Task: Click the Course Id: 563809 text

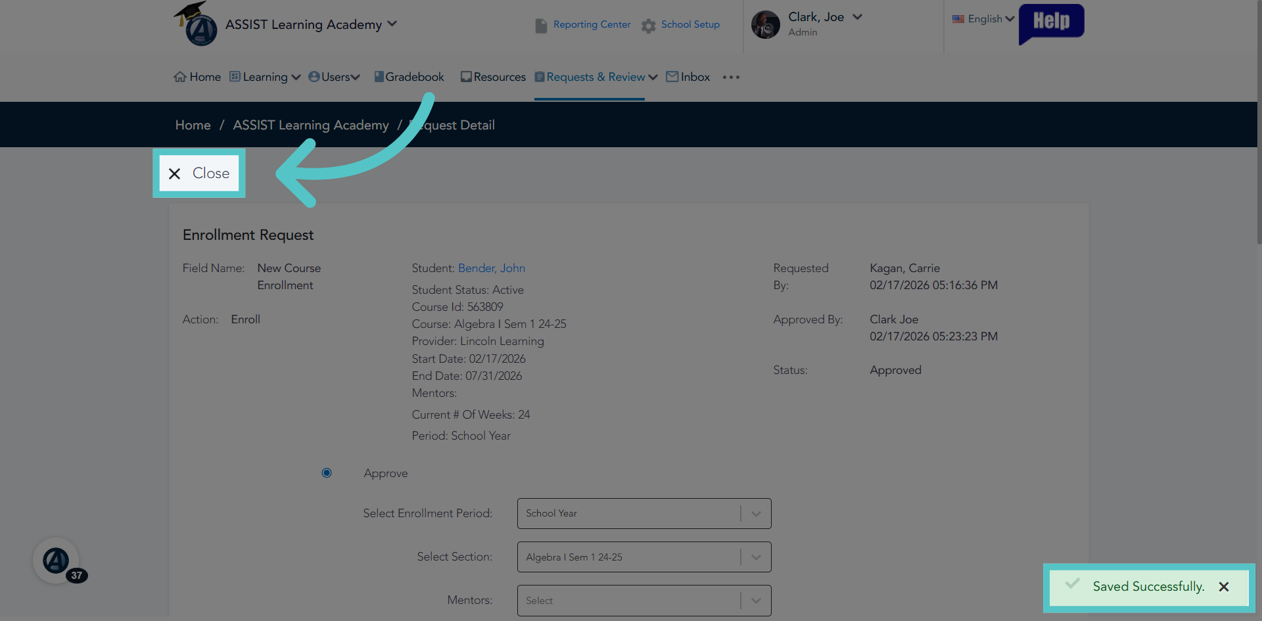Action: pyautogui.click(x=457, y=307)
